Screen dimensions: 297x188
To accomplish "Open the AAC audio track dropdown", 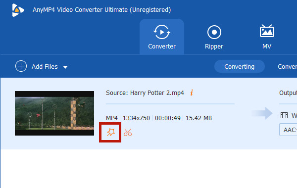I will click(288, 130).
